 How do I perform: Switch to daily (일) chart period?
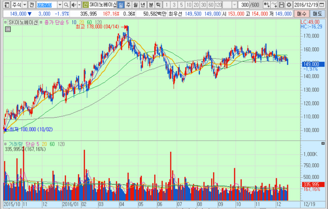pyautogui.click(x=121, y=5)
